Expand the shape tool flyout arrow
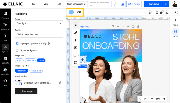 (78, 55)
